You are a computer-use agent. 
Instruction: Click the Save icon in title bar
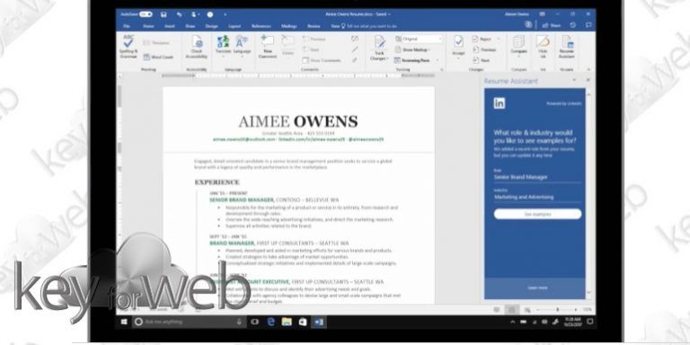coord(164,14)
